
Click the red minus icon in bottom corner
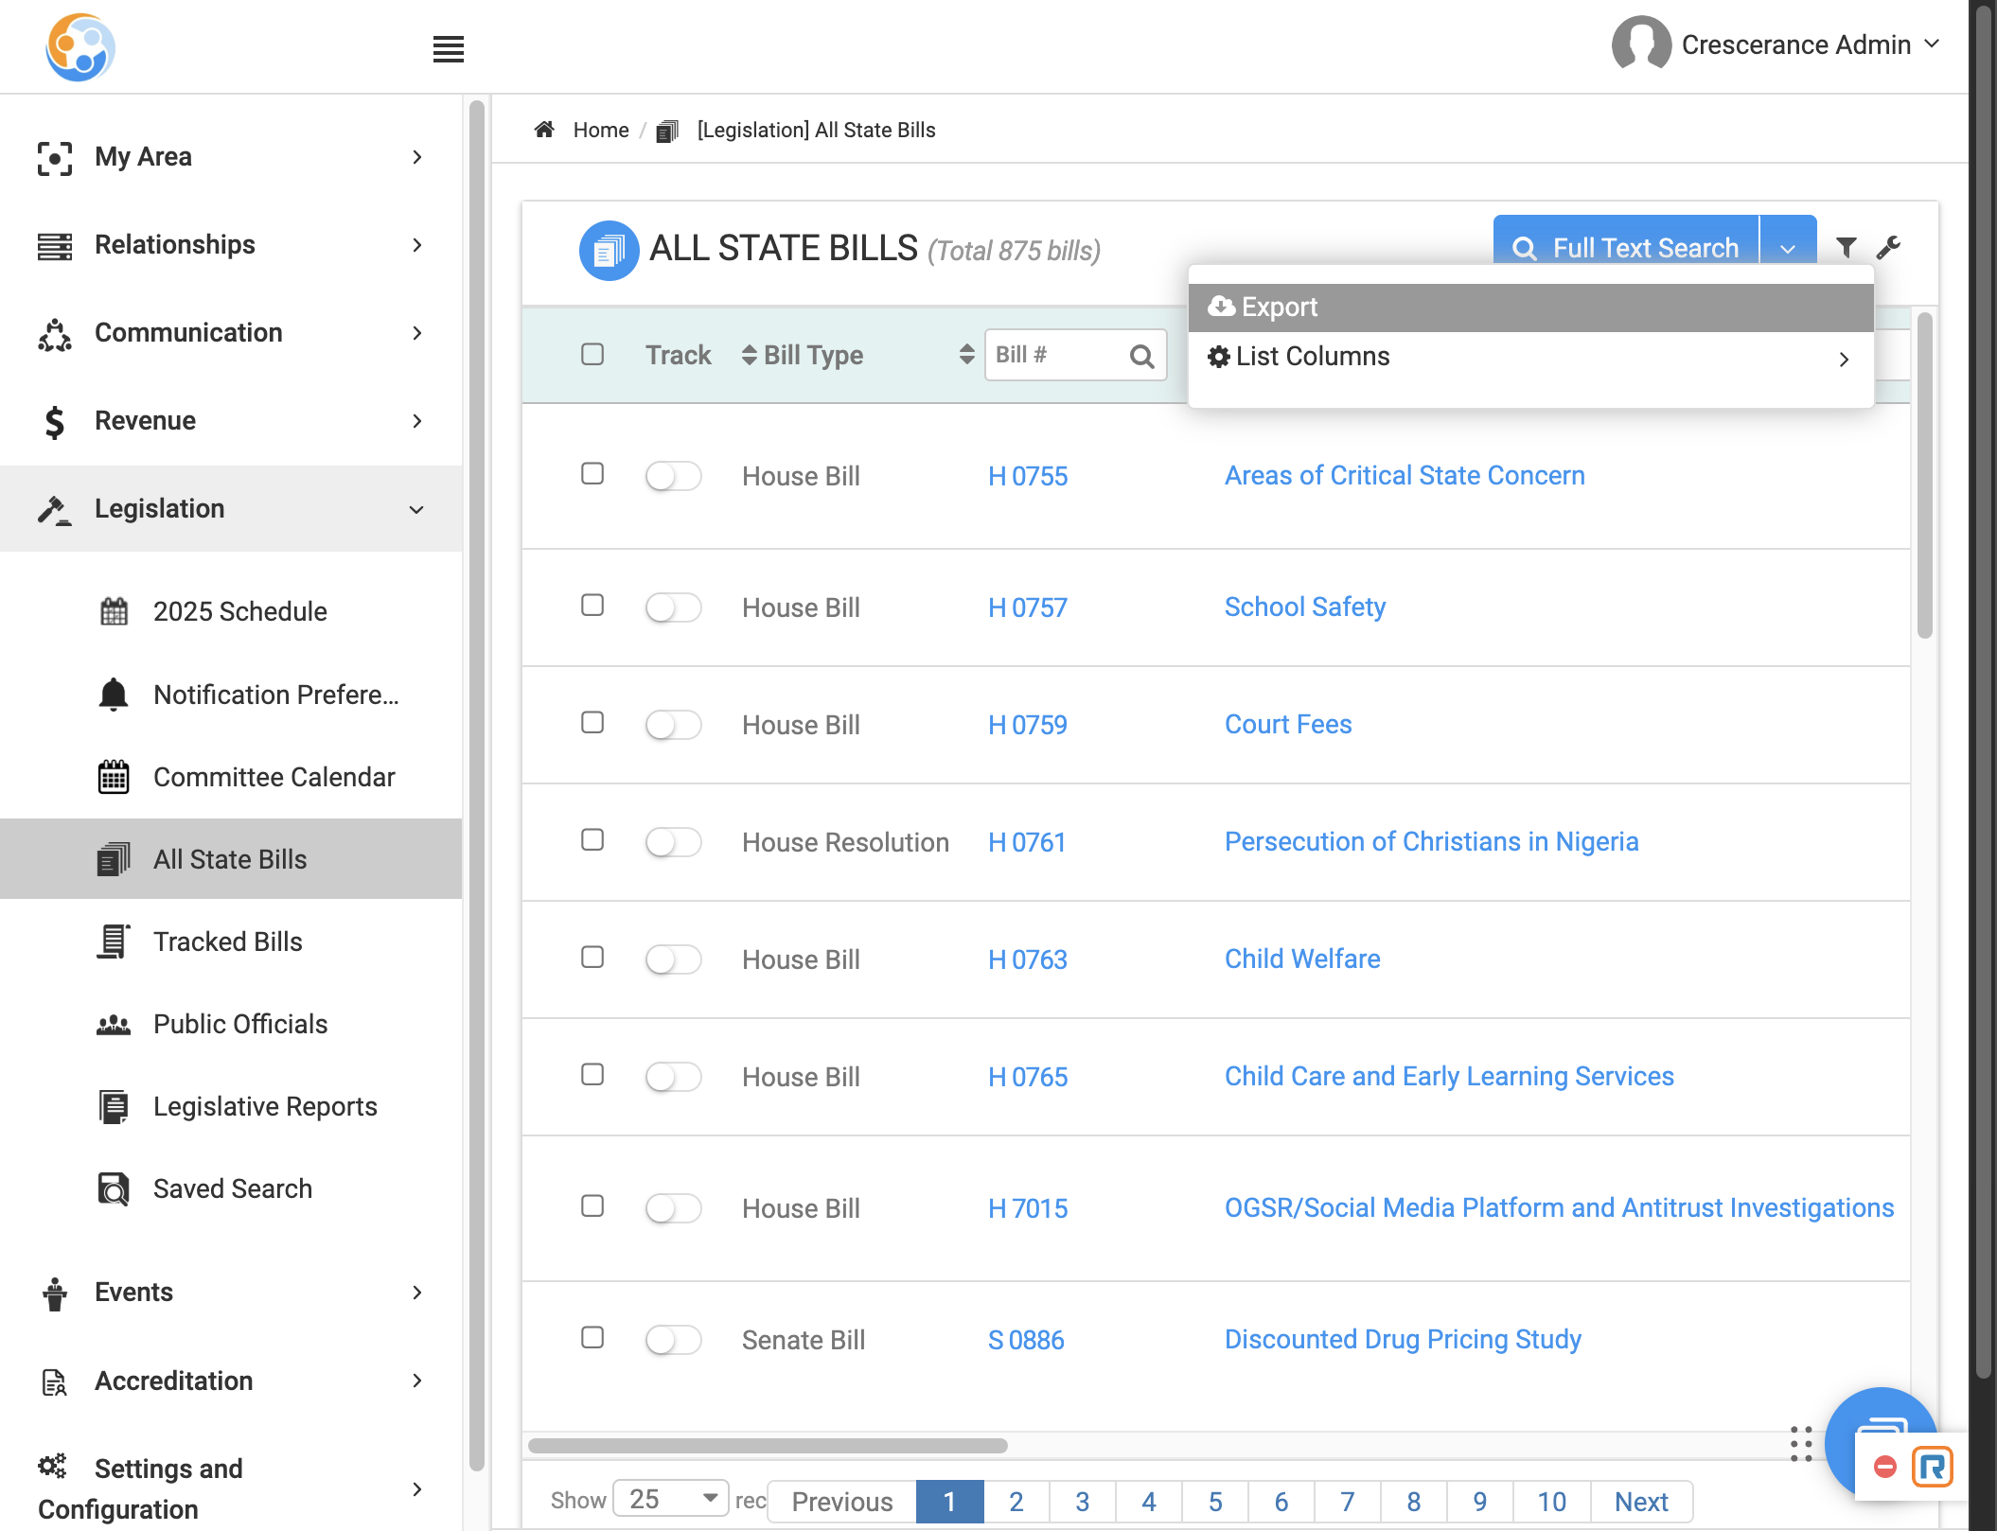[1884, 1467]
